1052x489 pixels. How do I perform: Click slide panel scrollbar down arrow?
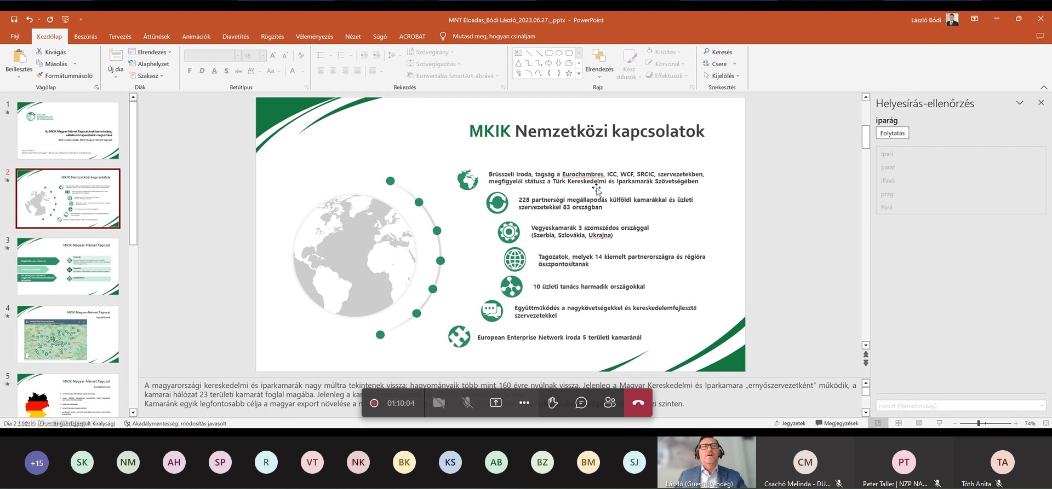pyautogui.click(x=133, y=412)
